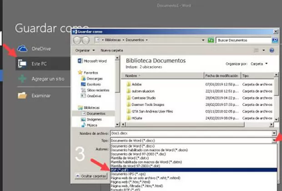Click the Agregar un sitio plus icon

(22, 79)
